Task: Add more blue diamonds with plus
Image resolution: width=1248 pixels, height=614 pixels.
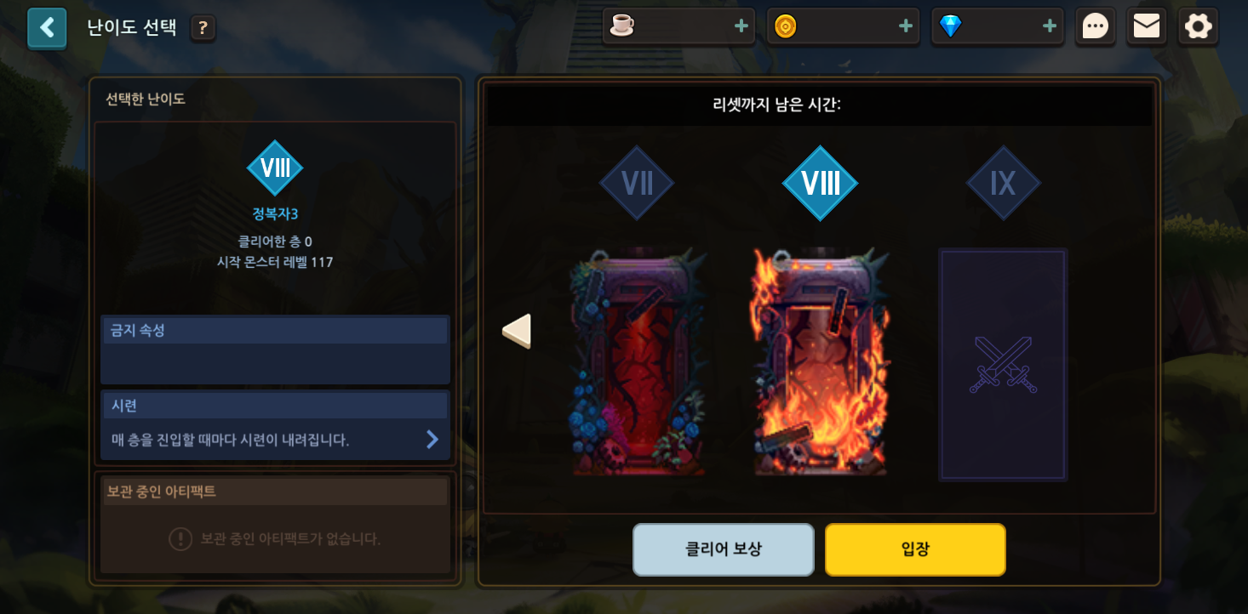Action: pos(1050,26)
